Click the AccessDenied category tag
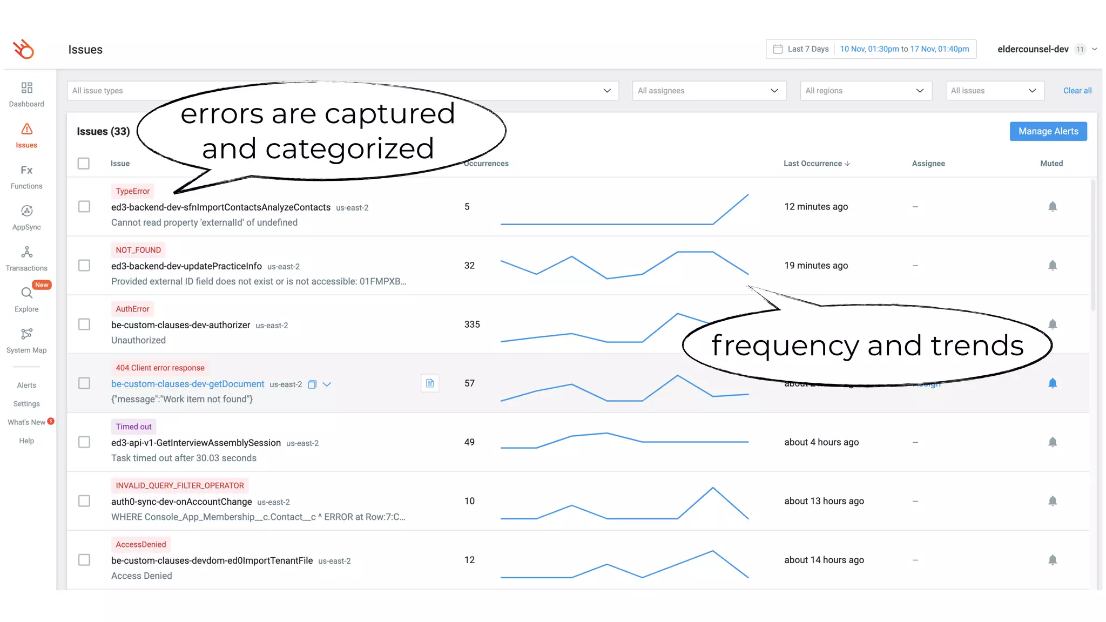Viewport: 1106px width, 622px height. tap(141, 544)
